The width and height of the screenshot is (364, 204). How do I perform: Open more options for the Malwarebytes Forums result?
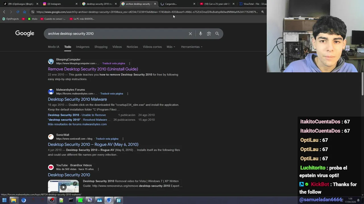pyautogui.click(x=127, y=94)
